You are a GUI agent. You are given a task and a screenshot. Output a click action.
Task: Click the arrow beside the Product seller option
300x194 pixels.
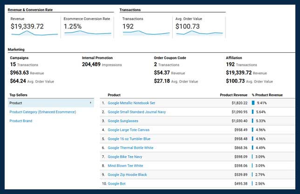(x=90, y=103)
